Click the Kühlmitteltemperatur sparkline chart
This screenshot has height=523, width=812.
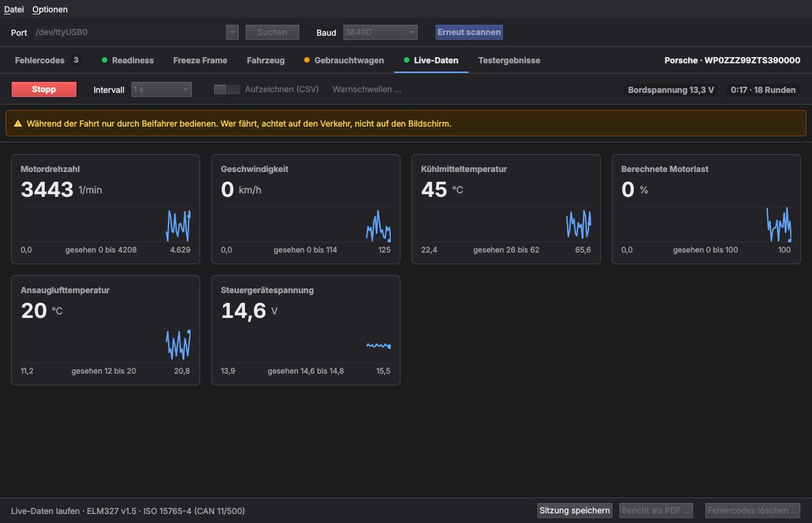click(506, 225)
